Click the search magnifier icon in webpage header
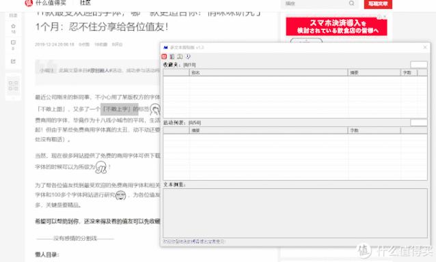 pyautogui.click(x=351, y=3)
